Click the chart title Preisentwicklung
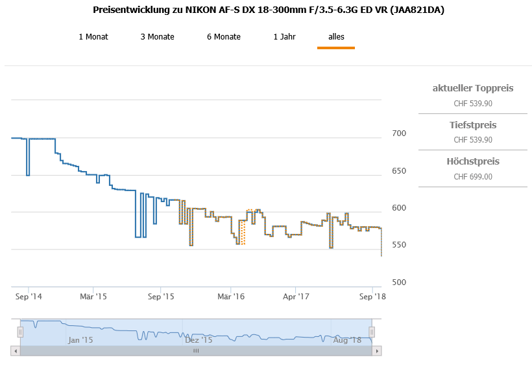This screenshot has width=532, height=368. point(269,10)
